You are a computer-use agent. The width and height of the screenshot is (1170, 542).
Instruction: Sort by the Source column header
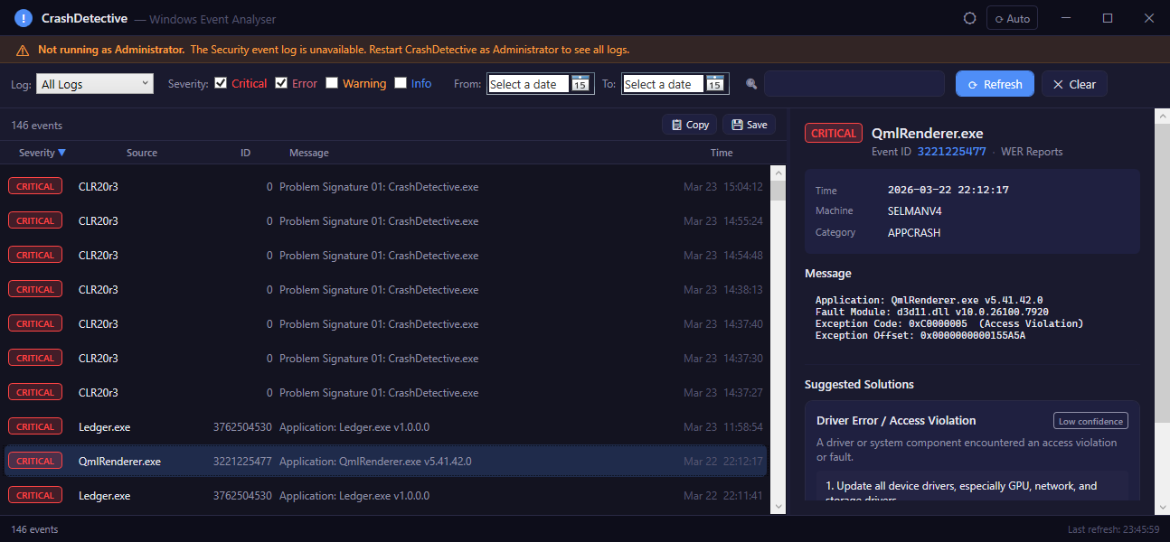point(142,153)
